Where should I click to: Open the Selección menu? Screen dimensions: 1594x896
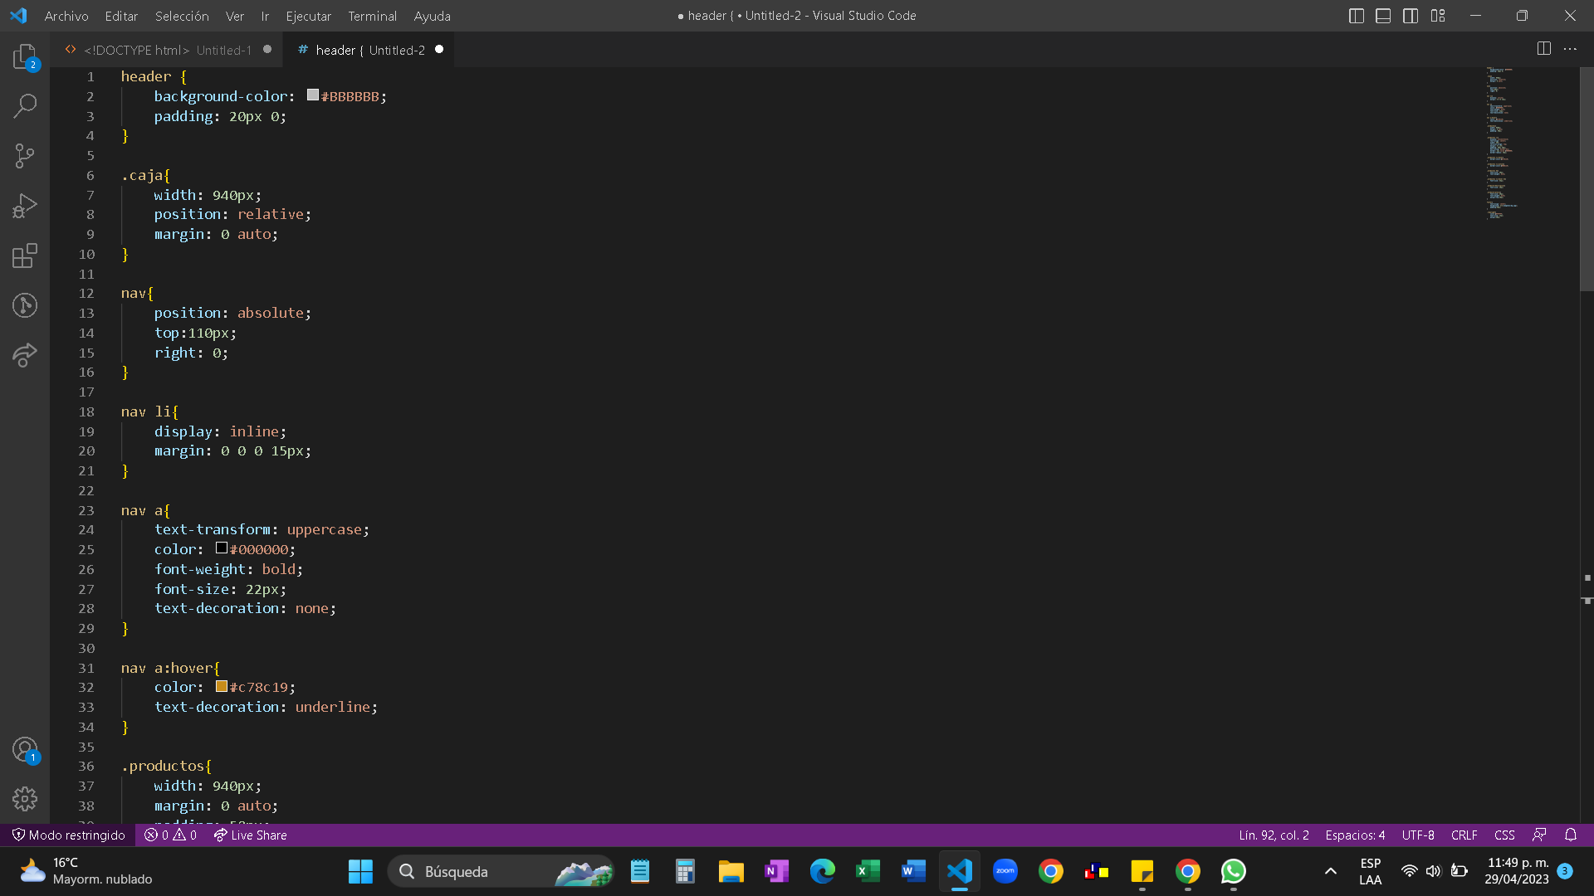tap(182, 16)
